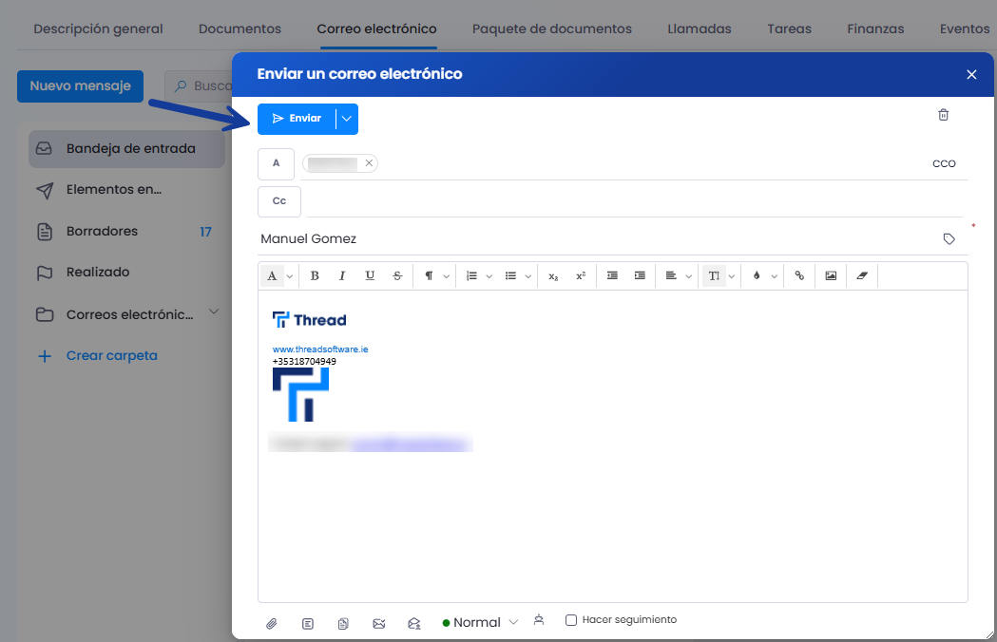The width and height of the screenshot is (997, 642).
Task: Open the Bandeja de entrada folder
Action: [x=126, y=149]
